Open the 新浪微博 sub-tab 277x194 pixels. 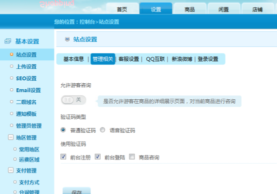point(182,59)
